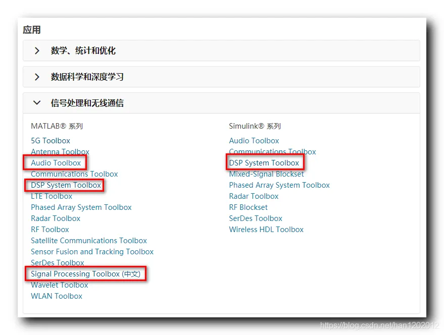Open Audio Toolbox under Simulink 系列
The height and width of the screenshot is (335, 444).
coord(254,141)
